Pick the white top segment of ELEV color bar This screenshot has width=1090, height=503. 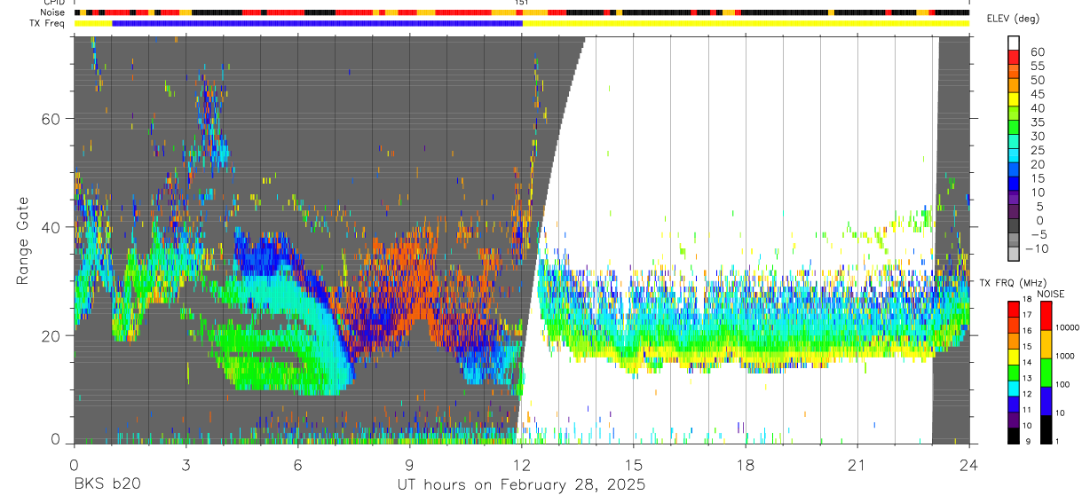pos(1014,43)
